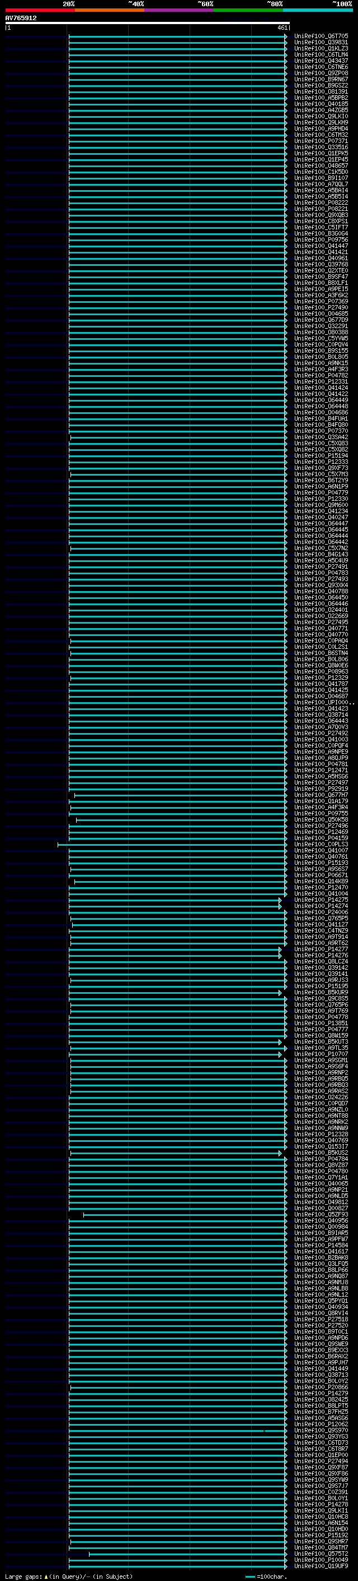The image size is (358, 1581).
Task: Click hit label UniRef100_Q41447
Action: (x=321, y=246)
